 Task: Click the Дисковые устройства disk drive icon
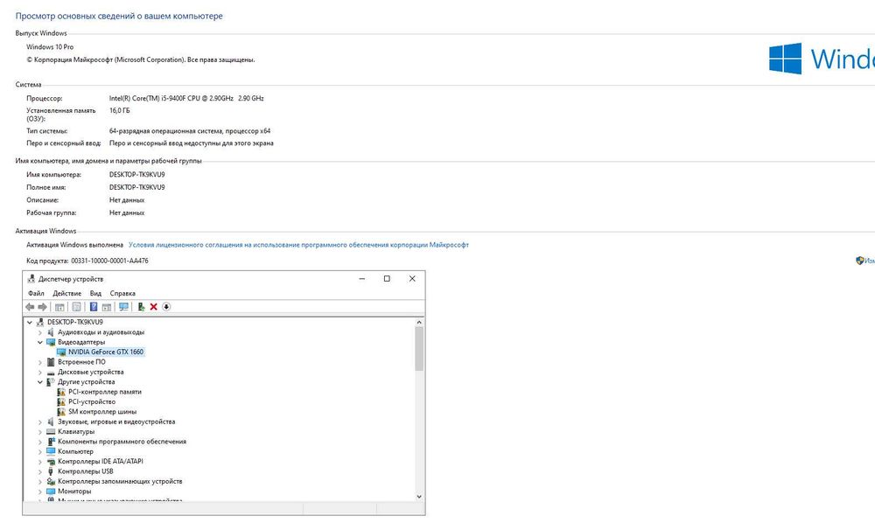[51, 372]
